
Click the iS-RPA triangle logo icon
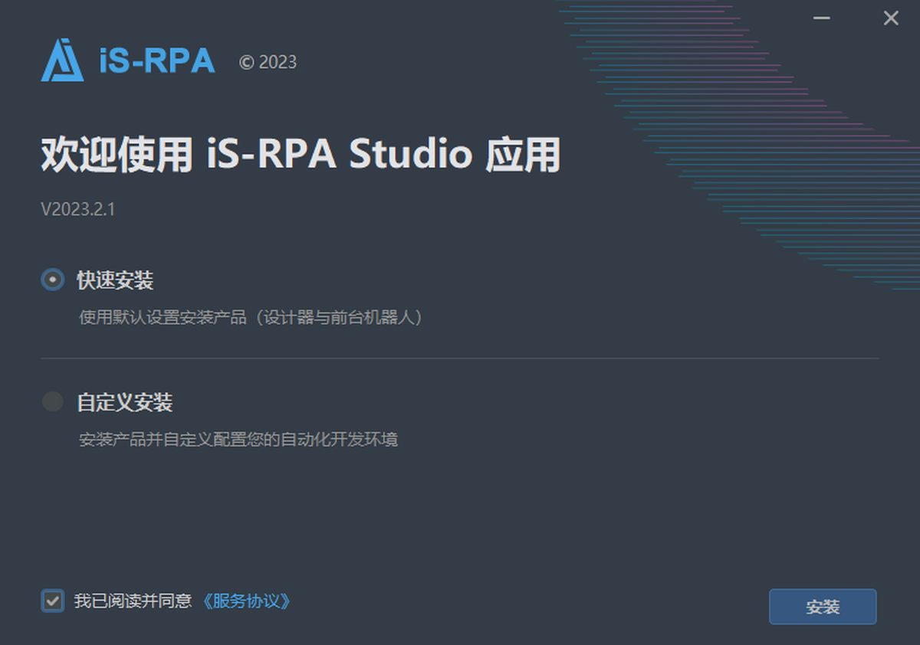[x=62, y=60]
